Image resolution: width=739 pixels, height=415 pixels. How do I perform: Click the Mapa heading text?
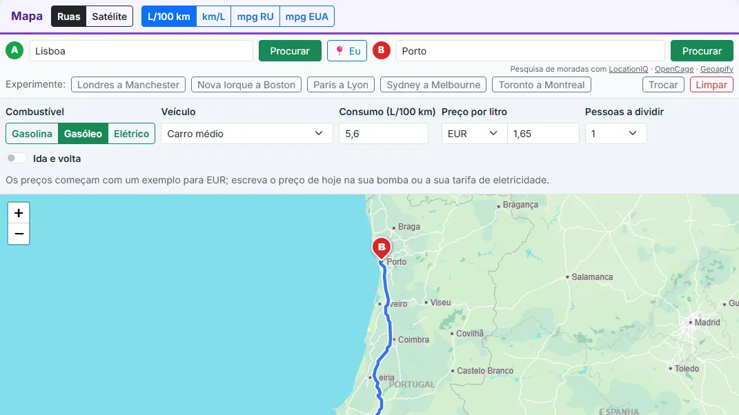coord(27,16)
